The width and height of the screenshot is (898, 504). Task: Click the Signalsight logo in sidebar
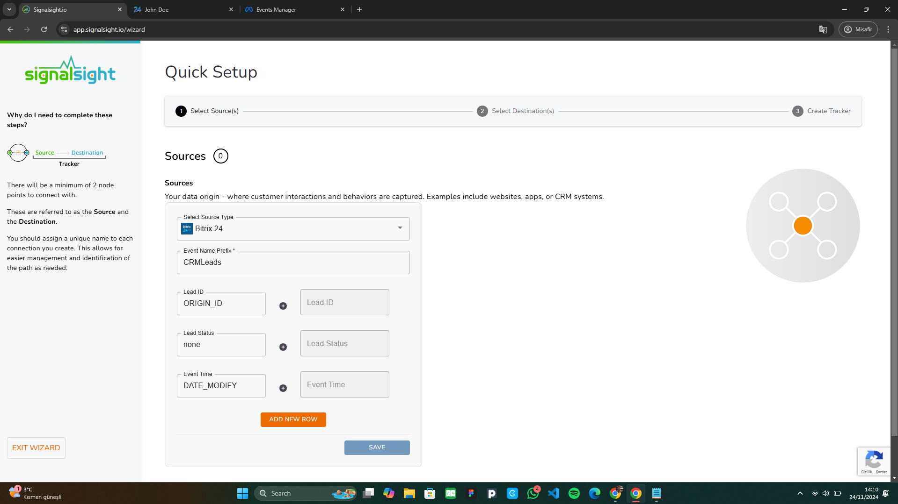pyautogui.click(x=70, y=71)
